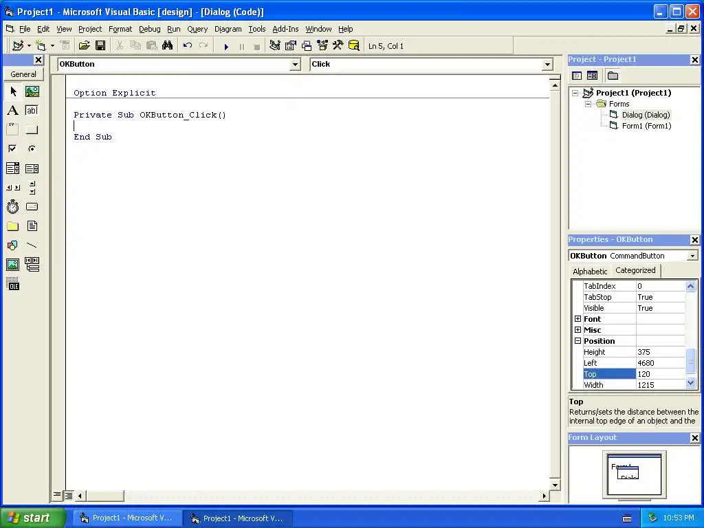Switch to the Categorized properties tab

pos(635,270)
